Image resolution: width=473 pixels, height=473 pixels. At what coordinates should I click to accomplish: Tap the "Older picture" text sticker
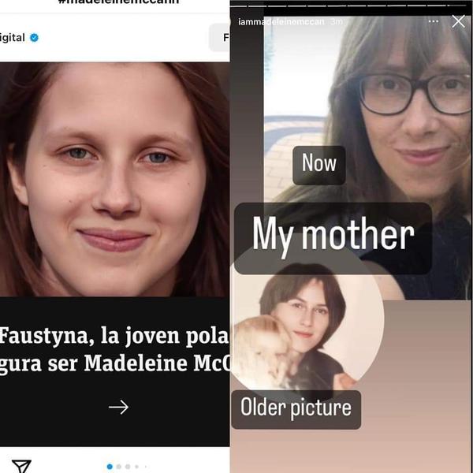point(296,409)
